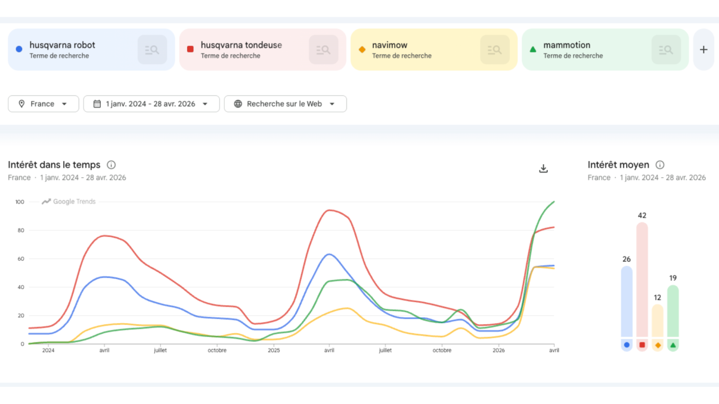The height and width of the screenshot is (404, 719).
Task: Open the date range selector
Action: click(x=151, y=104)
